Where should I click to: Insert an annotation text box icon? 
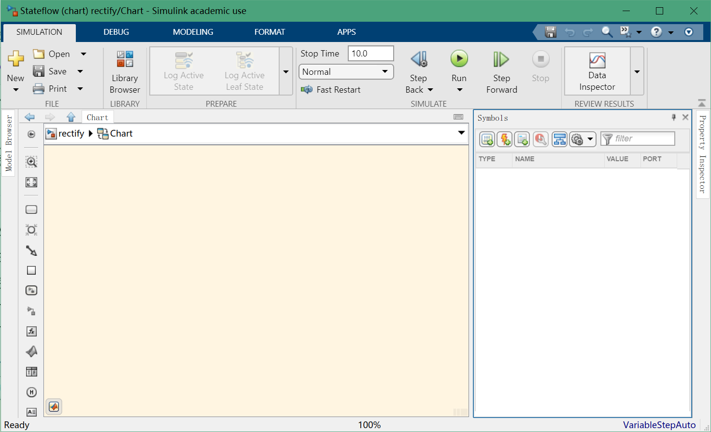point(31,412)
